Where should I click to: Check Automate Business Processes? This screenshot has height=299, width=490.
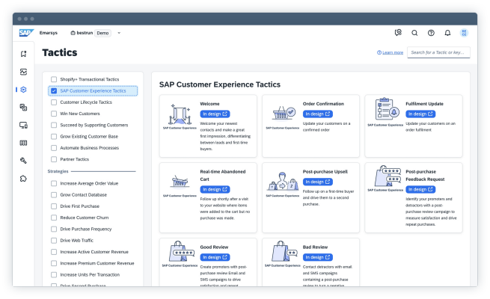click(x=54, y=148)
